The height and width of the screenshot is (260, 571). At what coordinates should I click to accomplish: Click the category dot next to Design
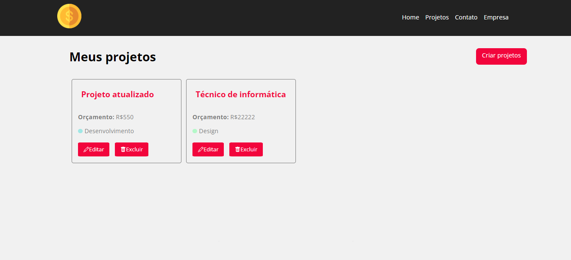point(195,131)
